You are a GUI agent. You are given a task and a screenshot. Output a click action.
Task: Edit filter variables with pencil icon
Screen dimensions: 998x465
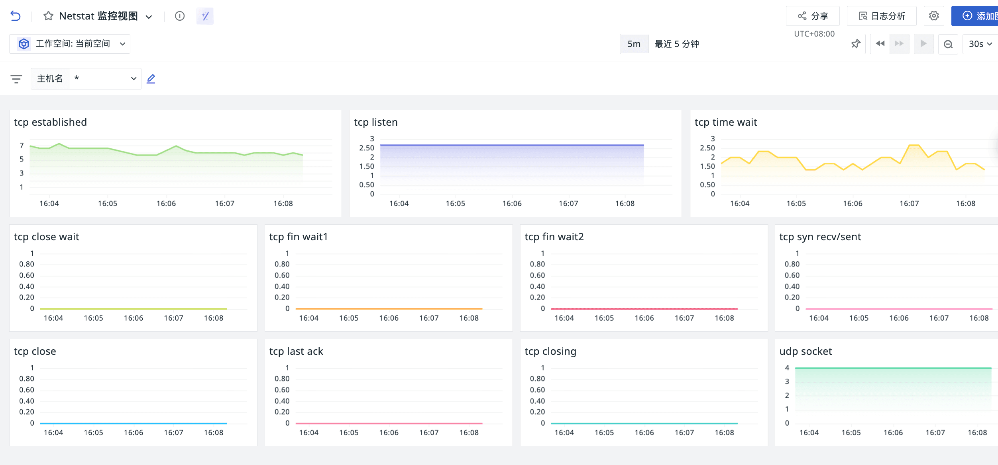click(x=151, y=79)
